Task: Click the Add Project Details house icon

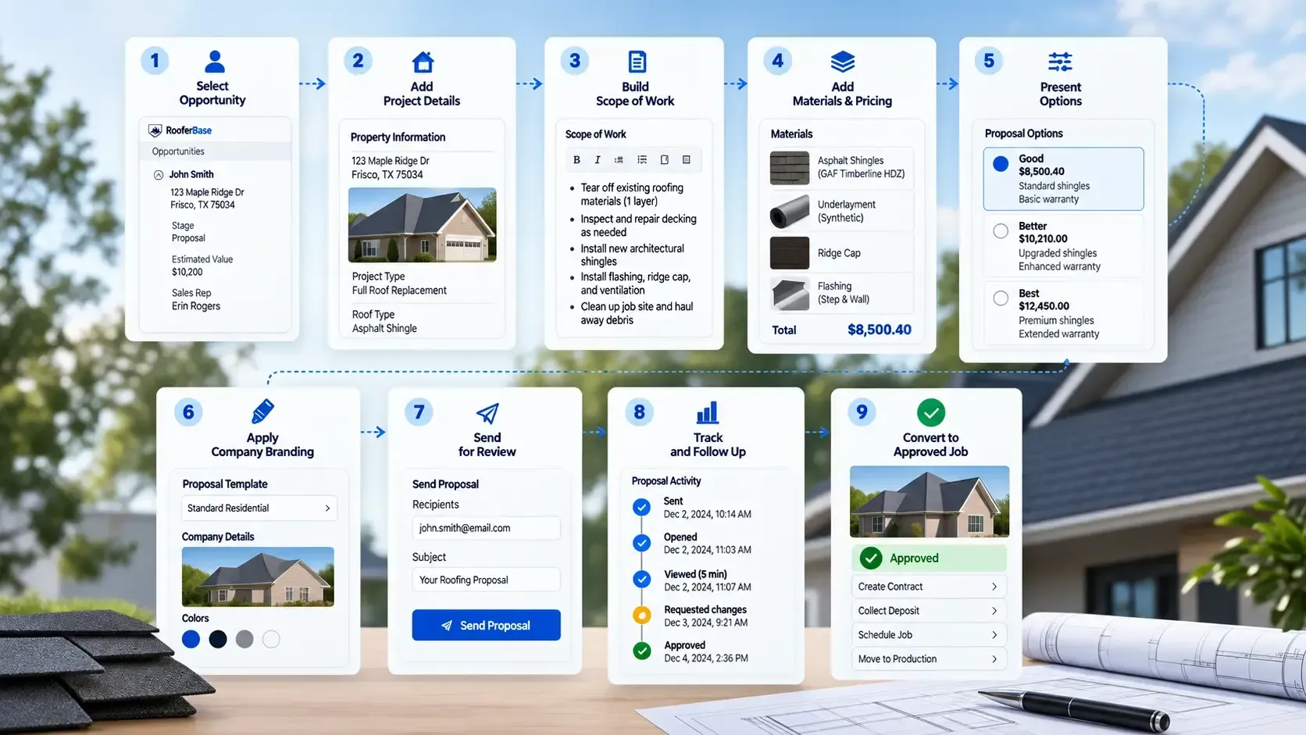Action: [423, 62]
